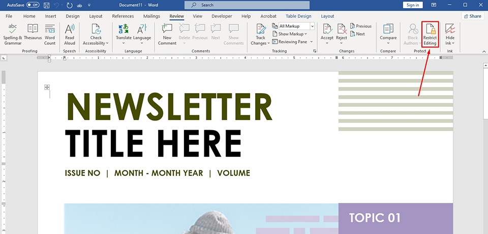Click the TITLE HERE heading
Viewport: 488px width, 234px height.
click(153, 143)
